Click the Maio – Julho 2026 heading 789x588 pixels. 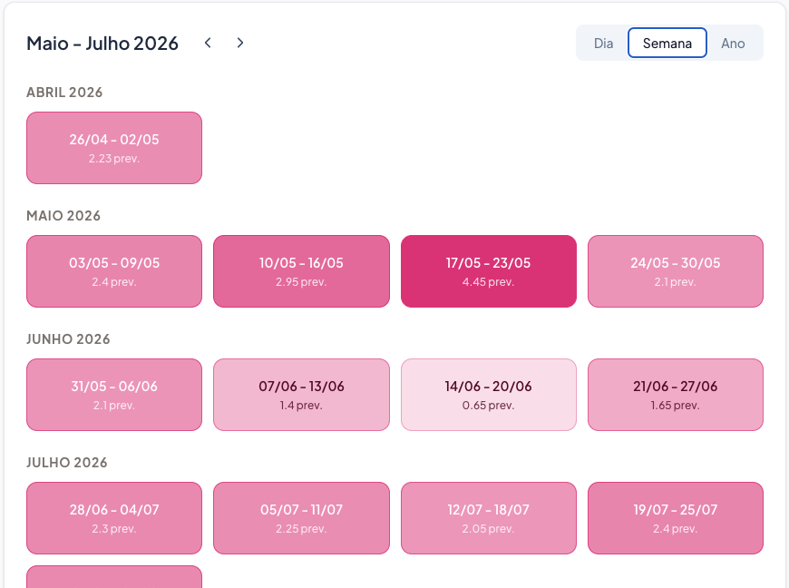(102, 43)
